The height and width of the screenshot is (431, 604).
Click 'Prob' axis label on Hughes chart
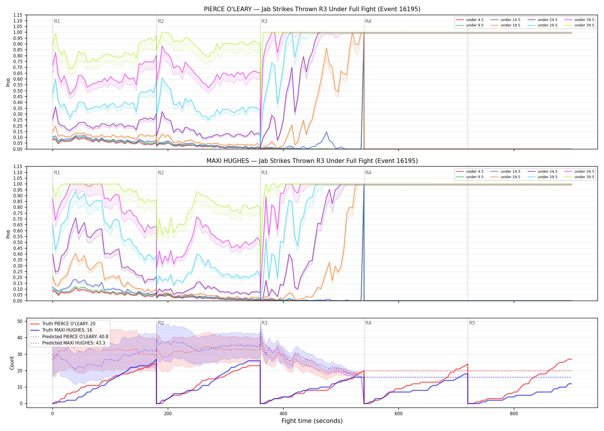point(8,234)
